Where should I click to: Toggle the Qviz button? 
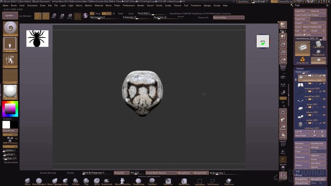click(283, 98)
